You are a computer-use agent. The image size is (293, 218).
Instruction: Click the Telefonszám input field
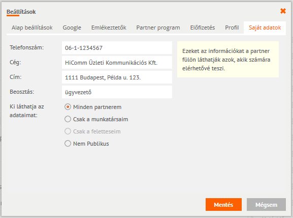tap(117, 48)
